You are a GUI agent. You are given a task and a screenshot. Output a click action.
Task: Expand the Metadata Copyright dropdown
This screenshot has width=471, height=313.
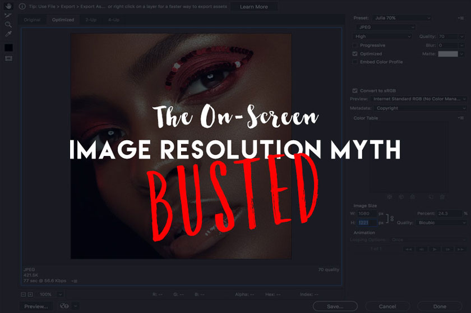tap(419, 108)
